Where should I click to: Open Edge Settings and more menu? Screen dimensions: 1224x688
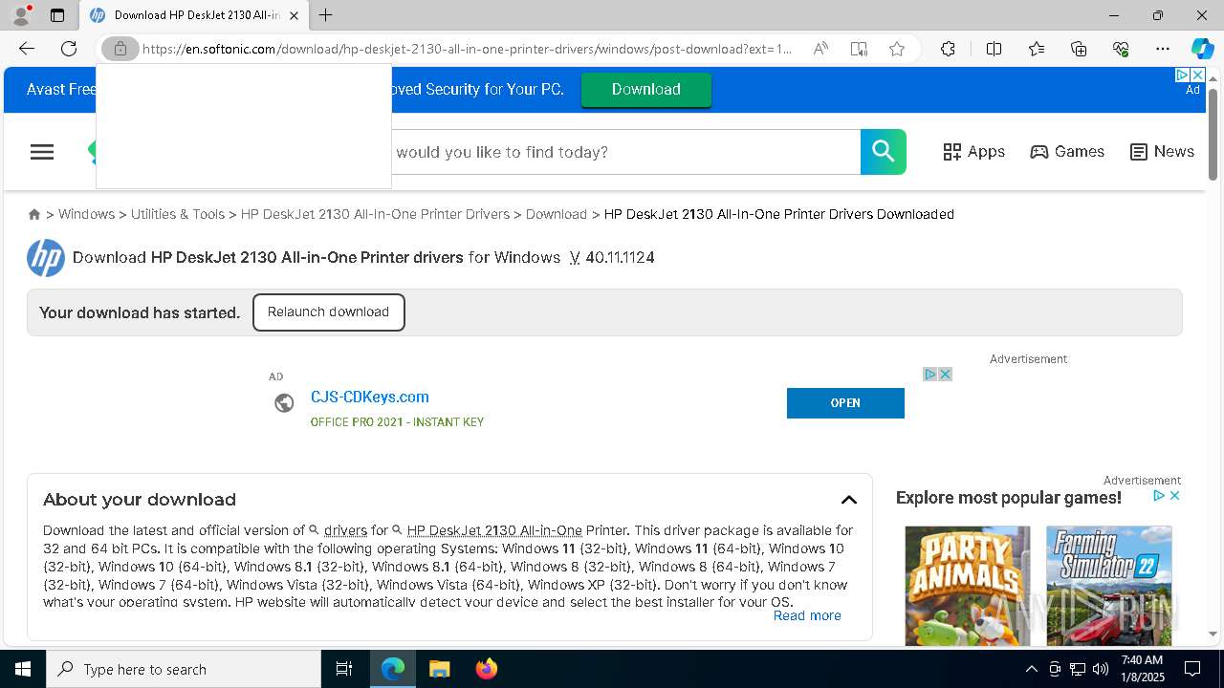click(1163, 49)
